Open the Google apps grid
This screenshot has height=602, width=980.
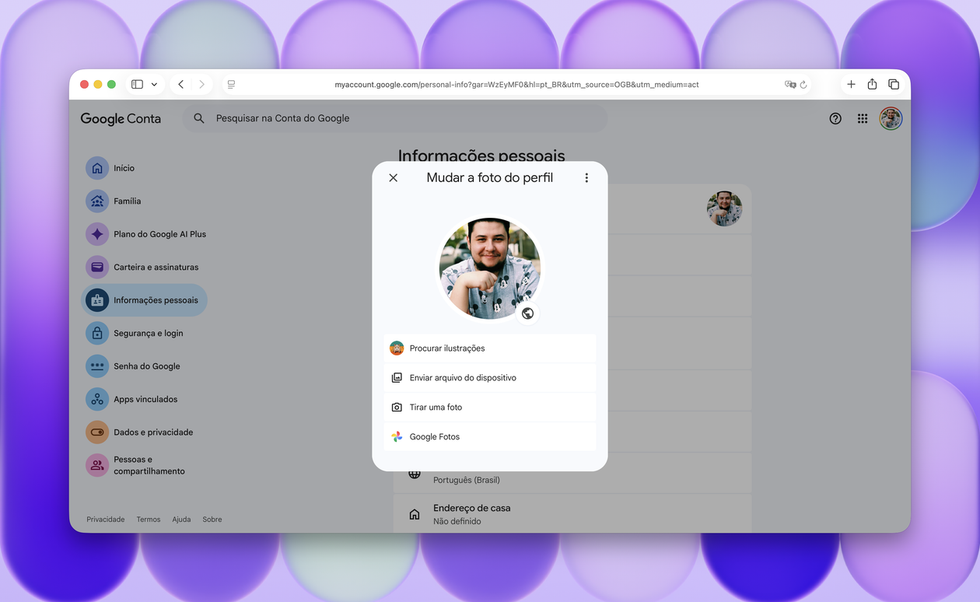(x=863, y=119)
